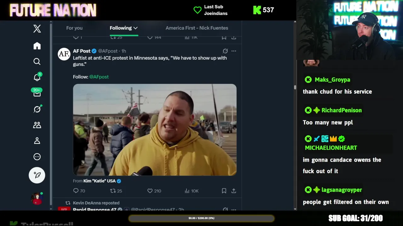Open three-dot menu on AF Post tweet
This screenshot has height=226, width=403.
(x=234, y=51)
